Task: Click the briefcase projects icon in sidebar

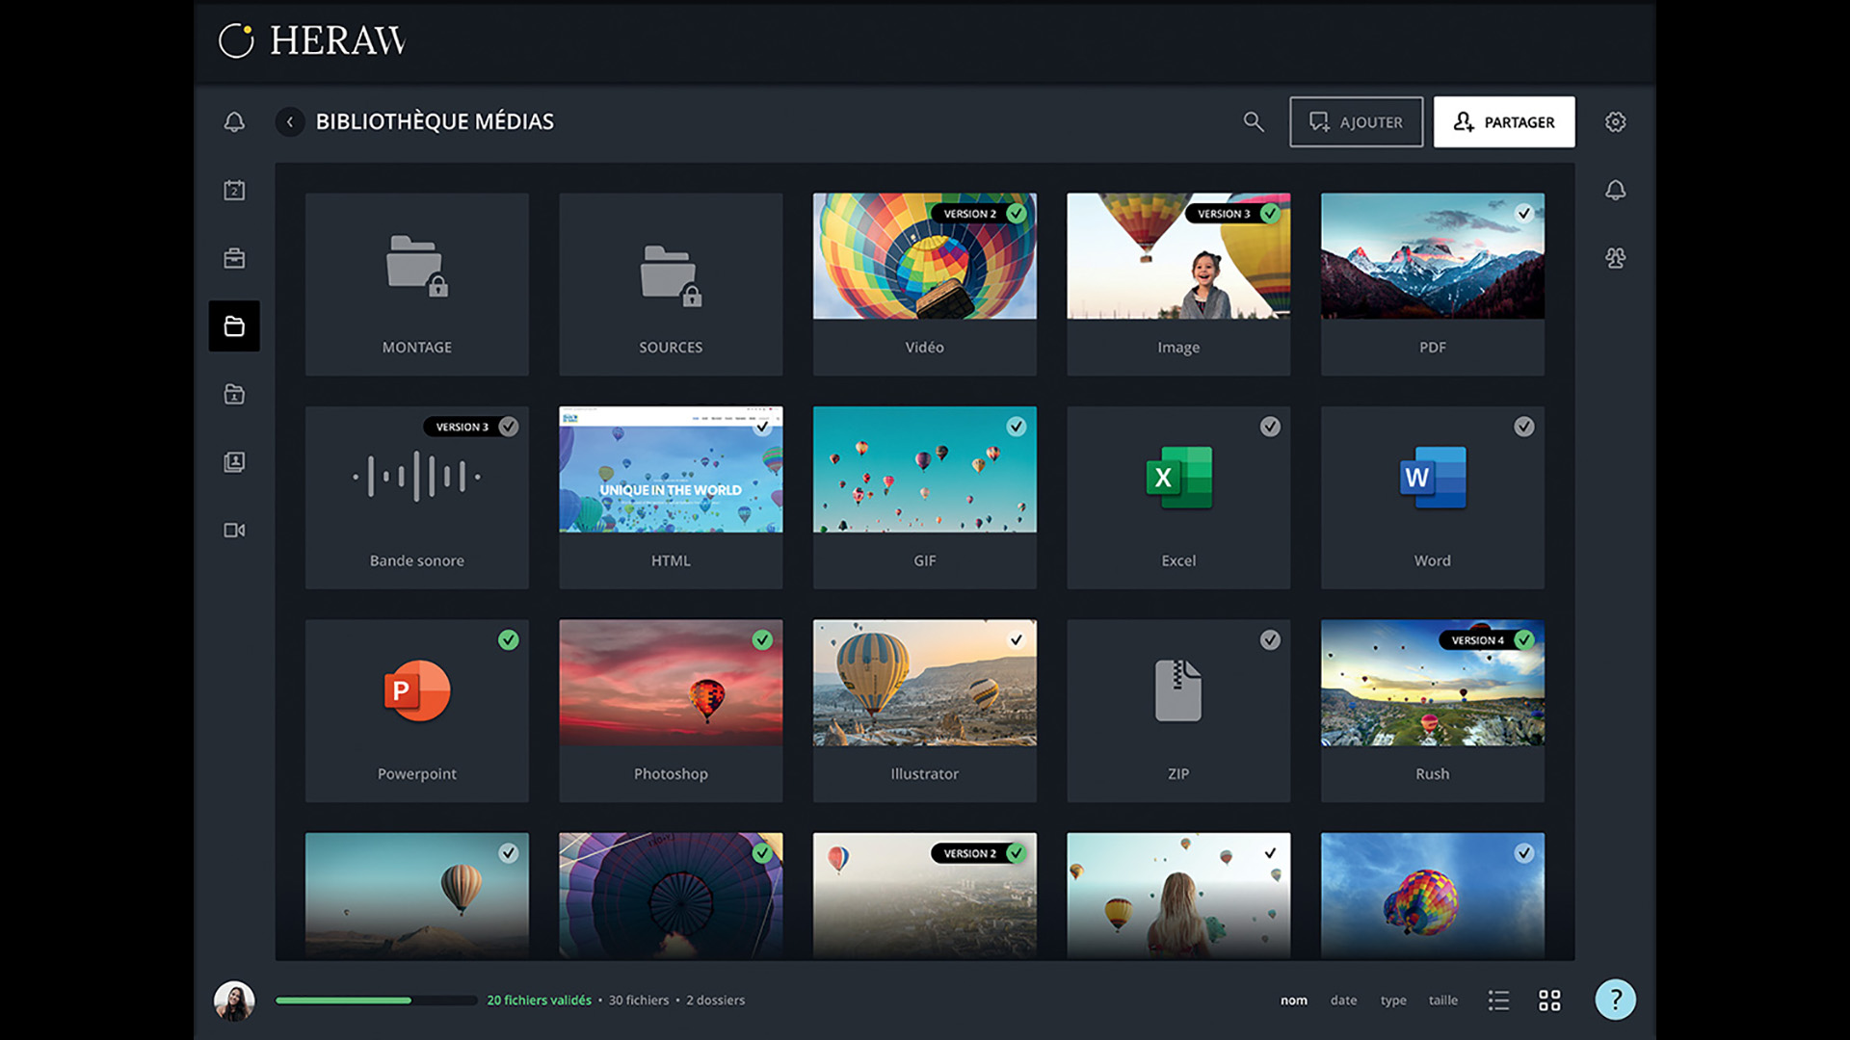Action: pyautogui.click(x=234, y=258)
